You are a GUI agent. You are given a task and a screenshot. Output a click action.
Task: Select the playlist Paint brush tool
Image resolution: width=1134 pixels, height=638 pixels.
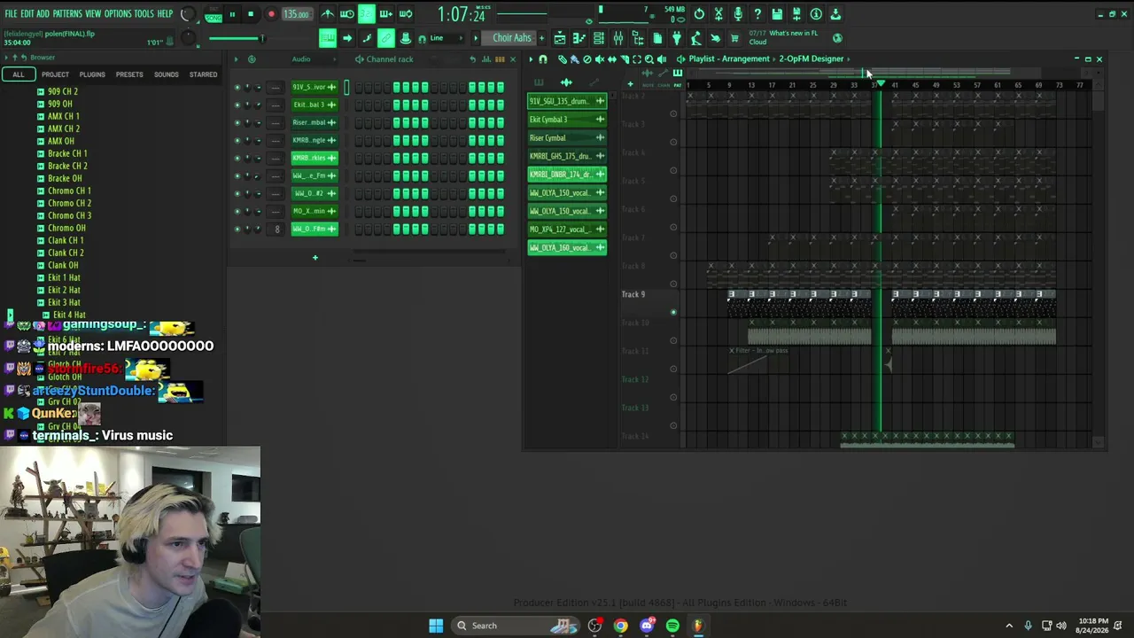(574, 59)
